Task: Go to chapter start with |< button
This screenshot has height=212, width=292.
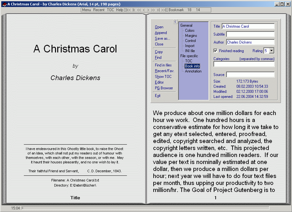Action: pyautogui.click(x=134, y=10)
